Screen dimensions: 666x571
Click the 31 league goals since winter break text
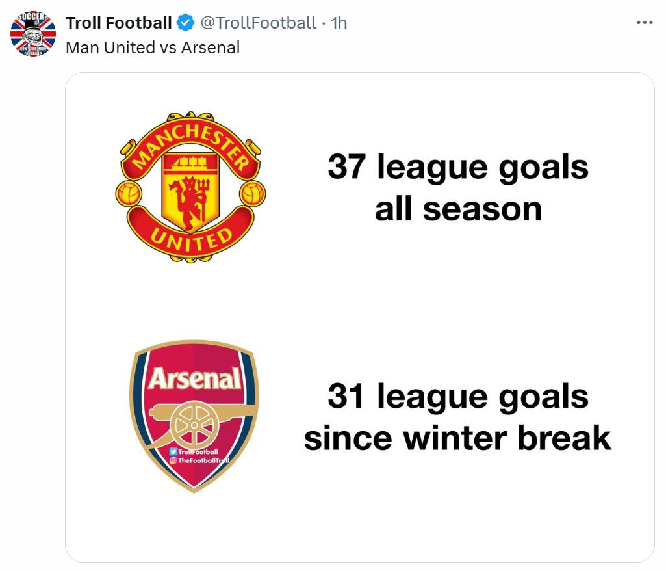coord(457,417)
